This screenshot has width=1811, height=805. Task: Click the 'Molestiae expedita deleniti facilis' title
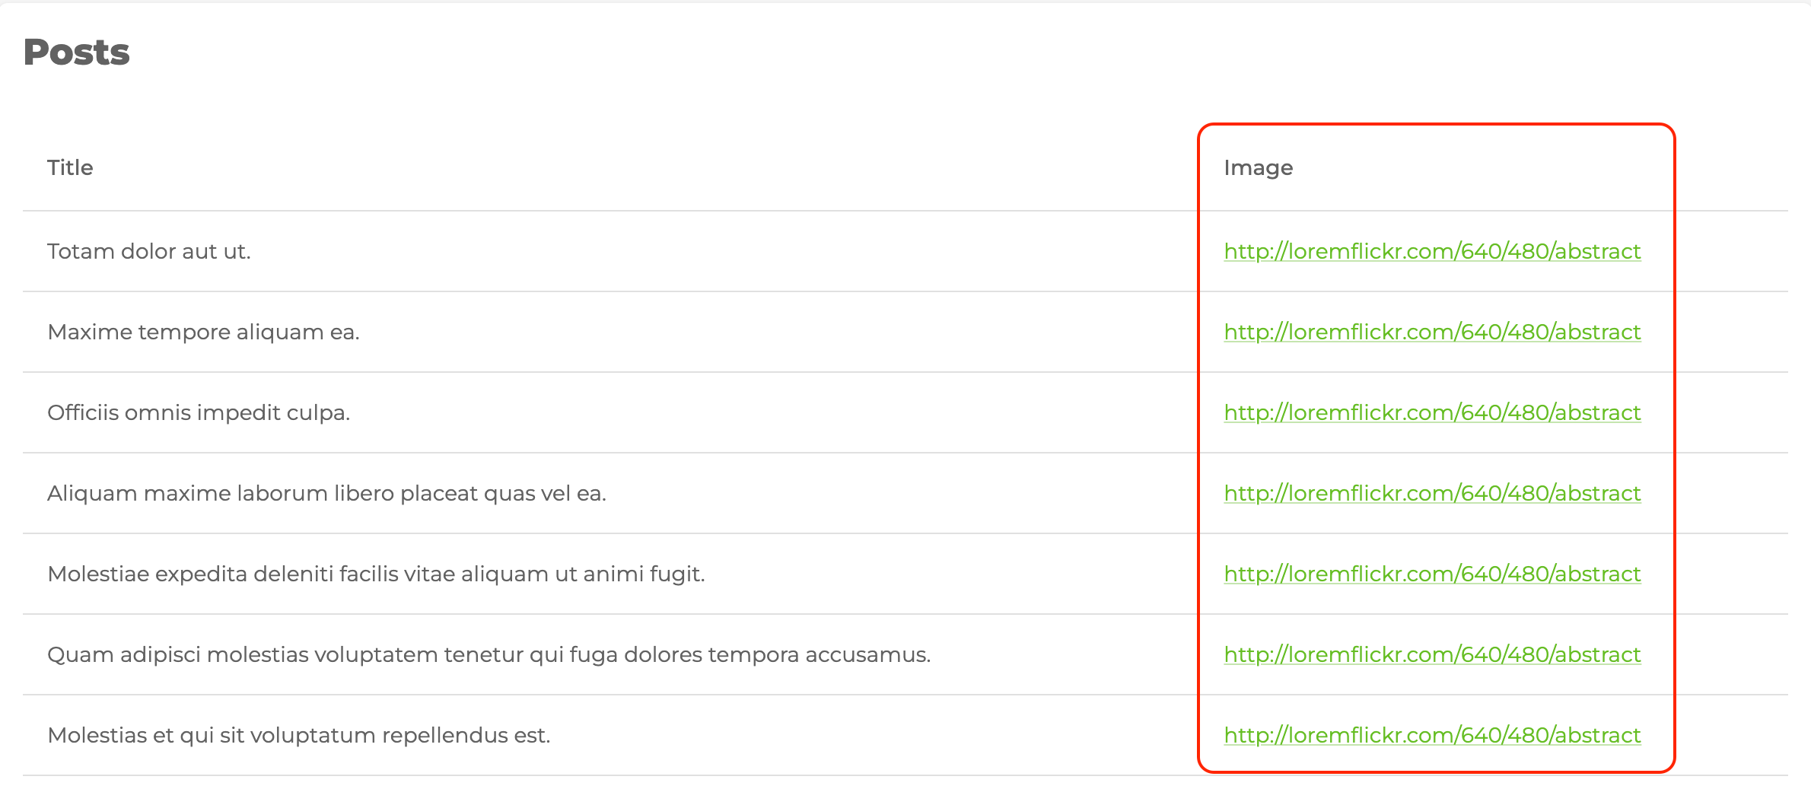coord(376,574)
